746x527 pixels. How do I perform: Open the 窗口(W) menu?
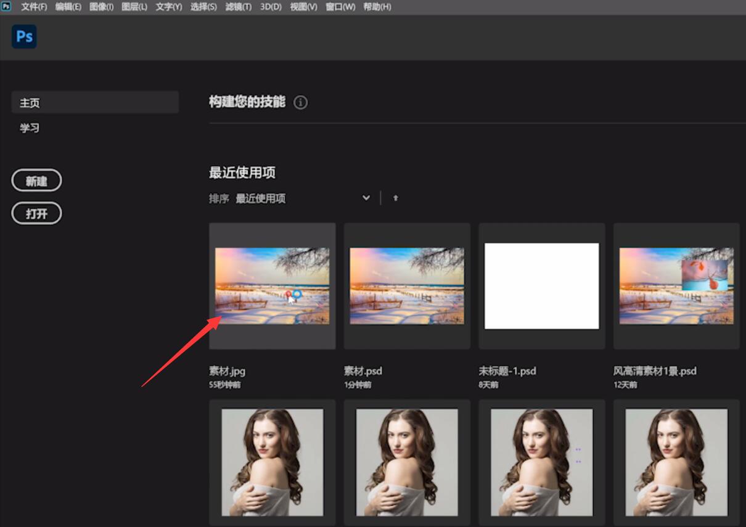[340, 7]
